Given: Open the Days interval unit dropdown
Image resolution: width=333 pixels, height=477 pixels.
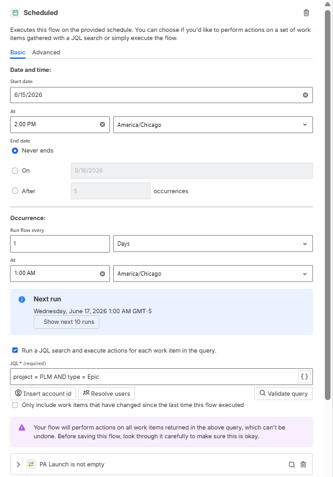Looking at the screenshot, I should [213, 244].
